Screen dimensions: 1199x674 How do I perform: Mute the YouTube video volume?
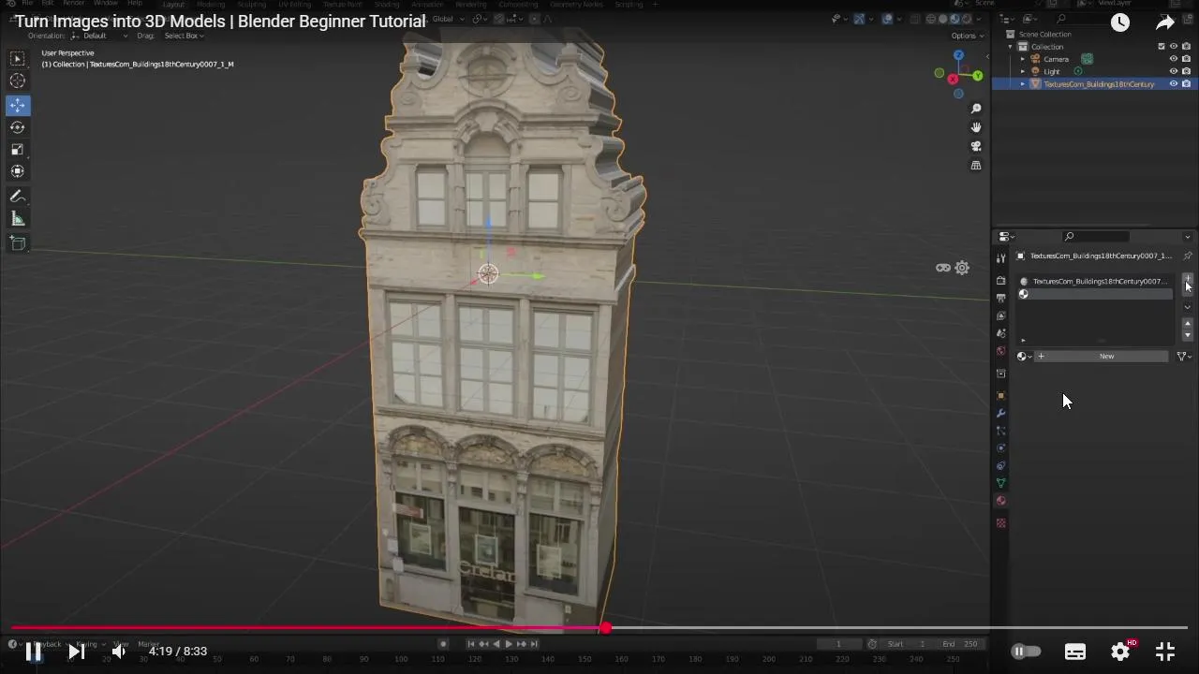[119, 652]
